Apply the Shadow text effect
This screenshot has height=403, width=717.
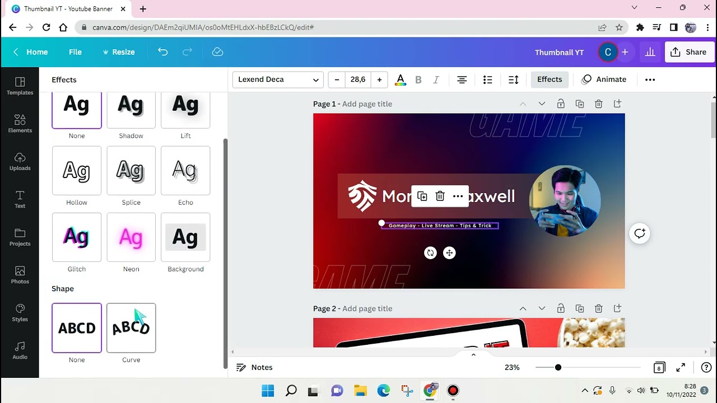(x=131, y=110)
